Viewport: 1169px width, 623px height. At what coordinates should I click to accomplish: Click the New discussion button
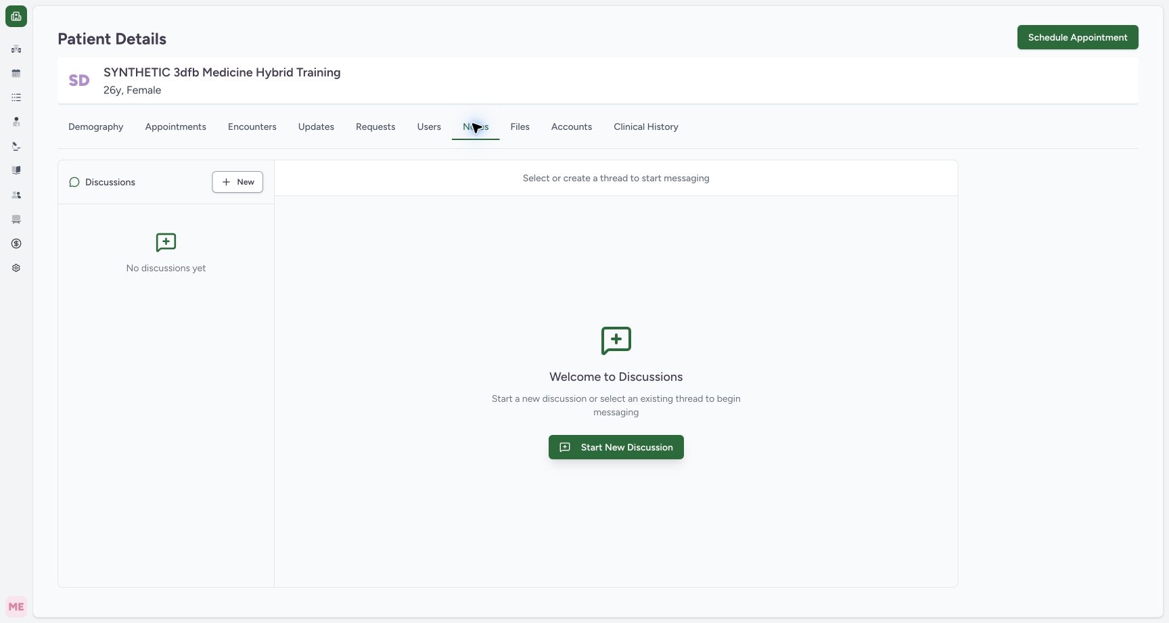(237, 182)
